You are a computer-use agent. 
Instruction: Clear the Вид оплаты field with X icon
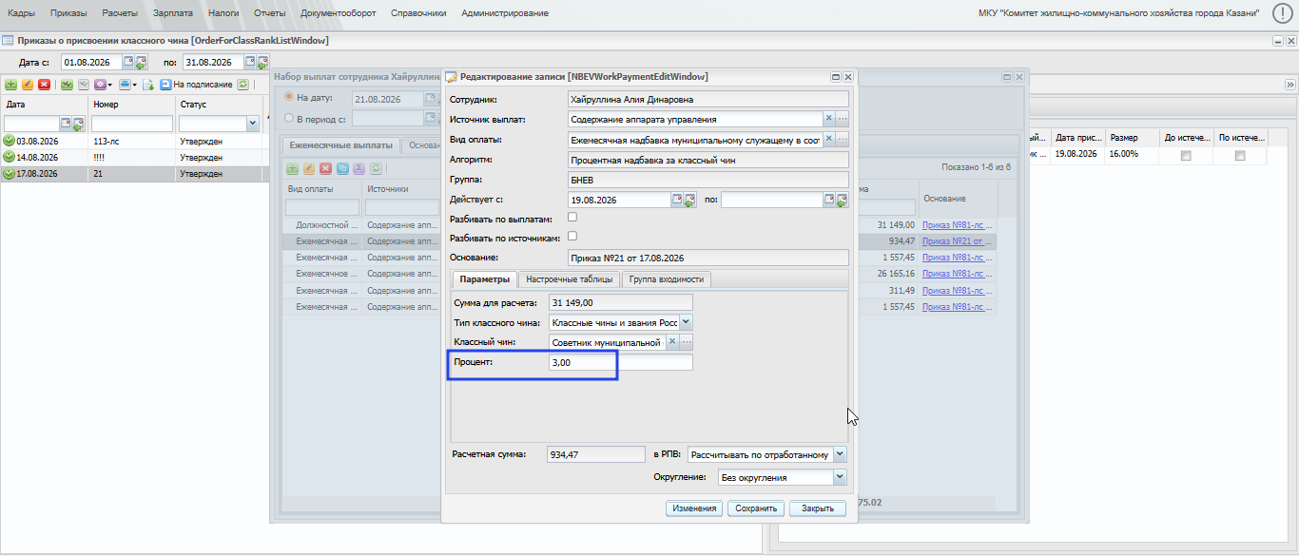tap(828, 139)
